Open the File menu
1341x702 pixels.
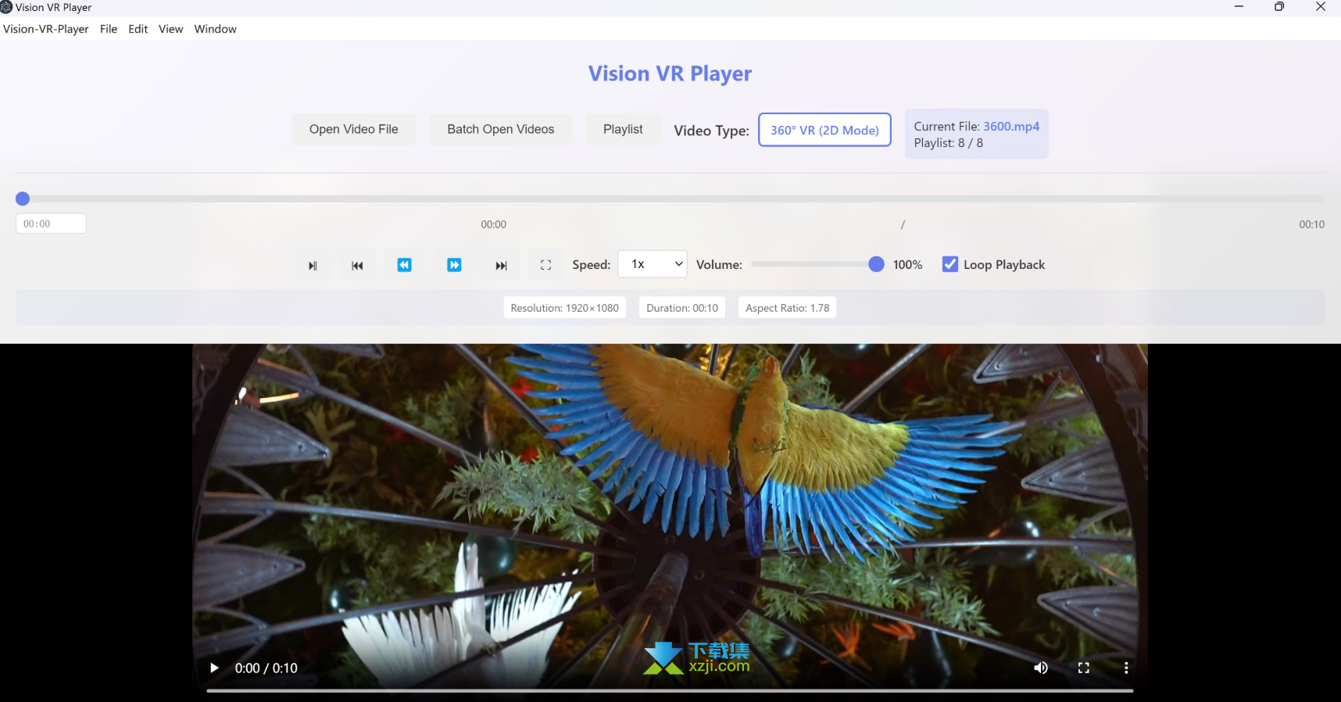[x=109, y=29]
